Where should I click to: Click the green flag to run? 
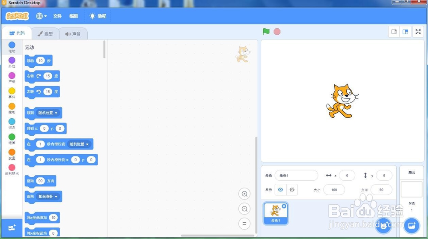pos(266,32)
